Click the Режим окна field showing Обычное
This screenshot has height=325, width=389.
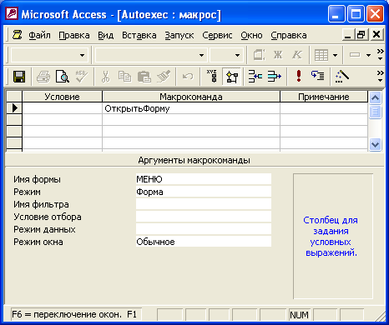pos(204,242)
